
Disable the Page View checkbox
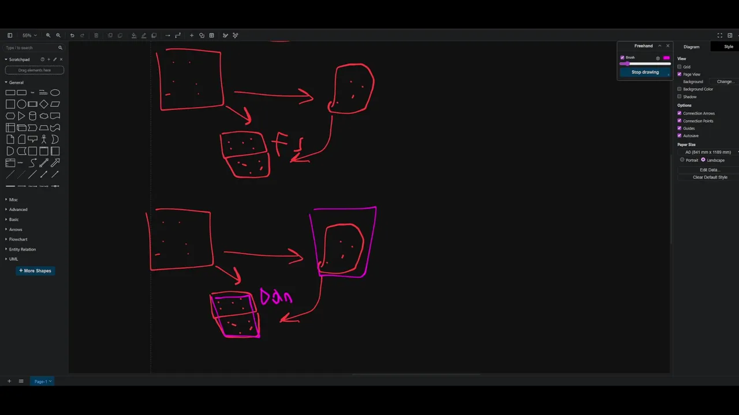[680, 74]
